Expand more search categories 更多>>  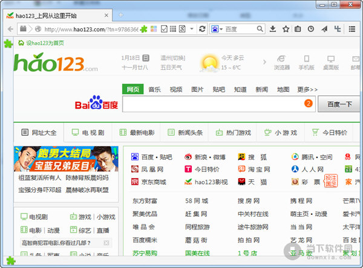(x=307, y=89)
